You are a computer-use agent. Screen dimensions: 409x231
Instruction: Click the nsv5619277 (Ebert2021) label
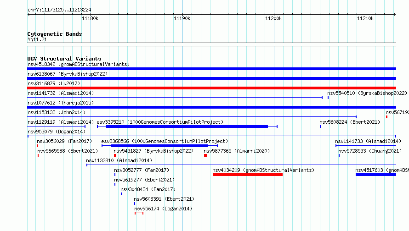click(144, 180)
